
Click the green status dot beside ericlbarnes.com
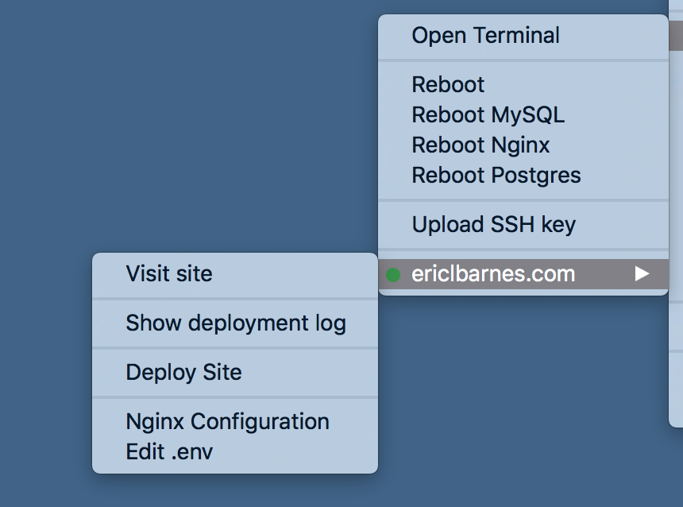pos(393,275)
